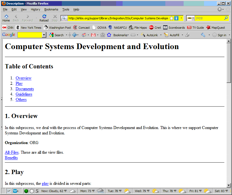Open the Cnet bookmark

(x=155, y=28)
